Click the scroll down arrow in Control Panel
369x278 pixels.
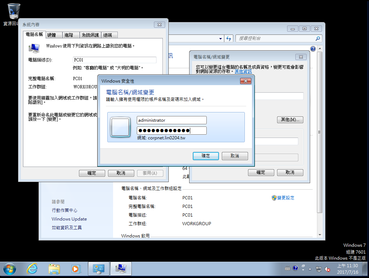(x=319, y=235)
